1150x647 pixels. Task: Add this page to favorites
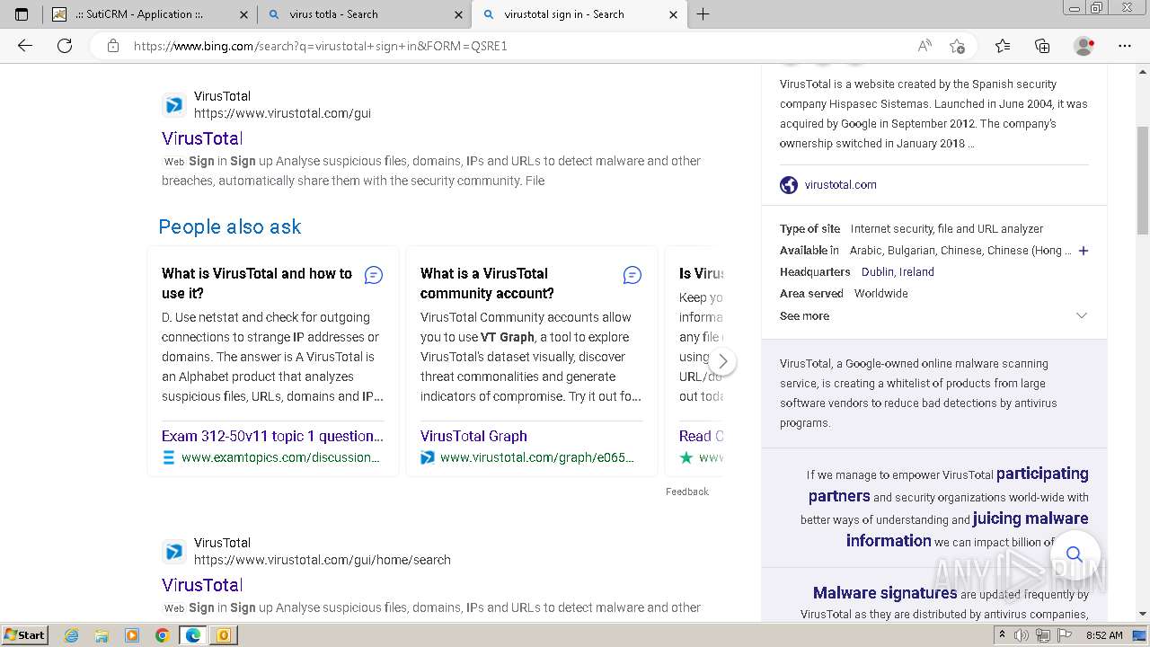click(x=957, y=46)
